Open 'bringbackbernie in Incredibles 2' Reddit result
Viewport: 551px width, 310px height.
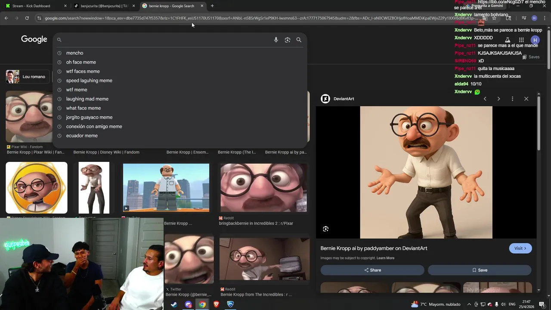click(x=263, y=188)
